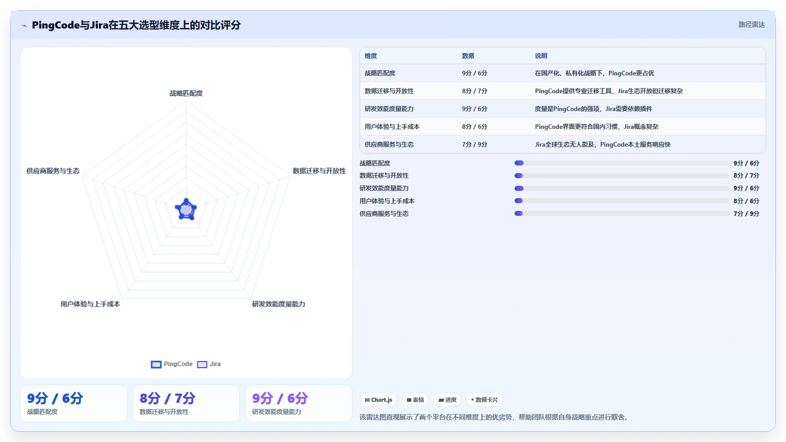Open the 数据迁移与开放性 8分 / 7分 card

click(186, 403)
